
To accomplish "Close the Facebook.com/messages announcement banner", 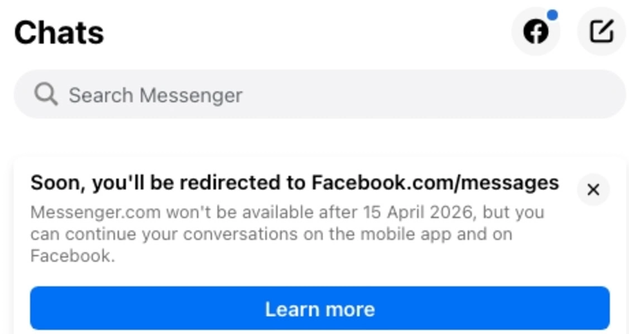I will pyautogui.click(x=593, y=190).
